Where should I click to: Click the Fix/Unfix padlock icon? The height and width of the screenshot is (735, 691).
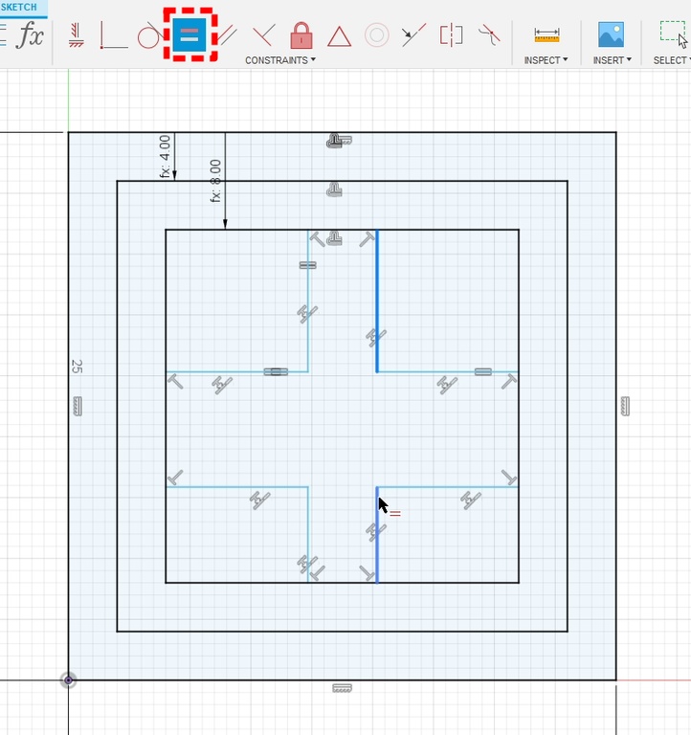tap(301, 36)
